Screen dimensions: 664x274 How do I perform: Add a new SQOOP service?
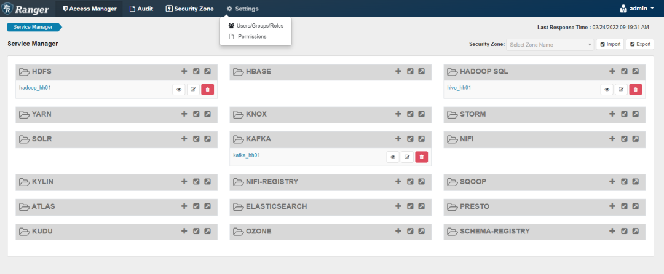612,181
